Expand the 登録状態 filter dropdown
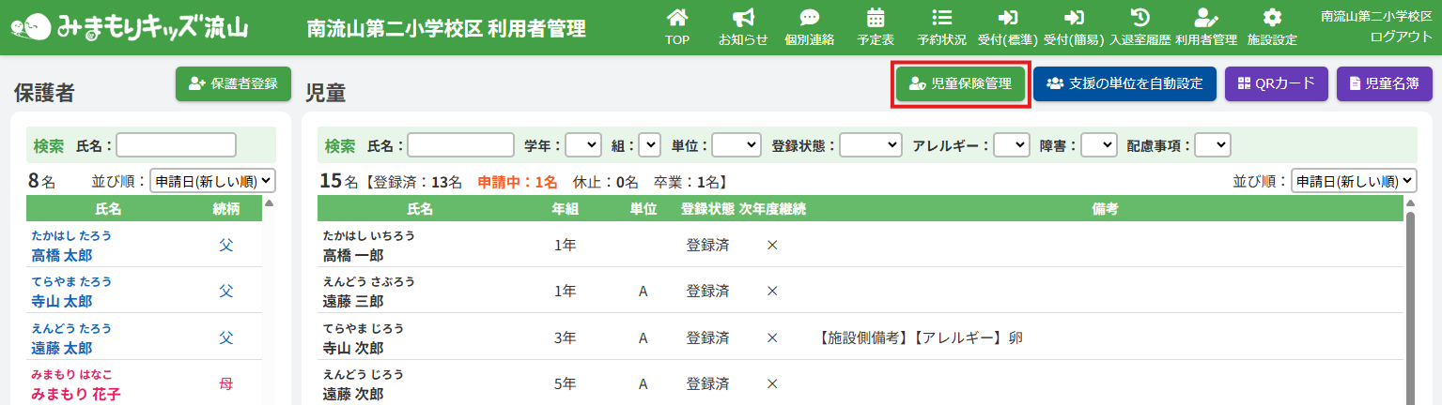1442x405 pixels. (870, 145)
